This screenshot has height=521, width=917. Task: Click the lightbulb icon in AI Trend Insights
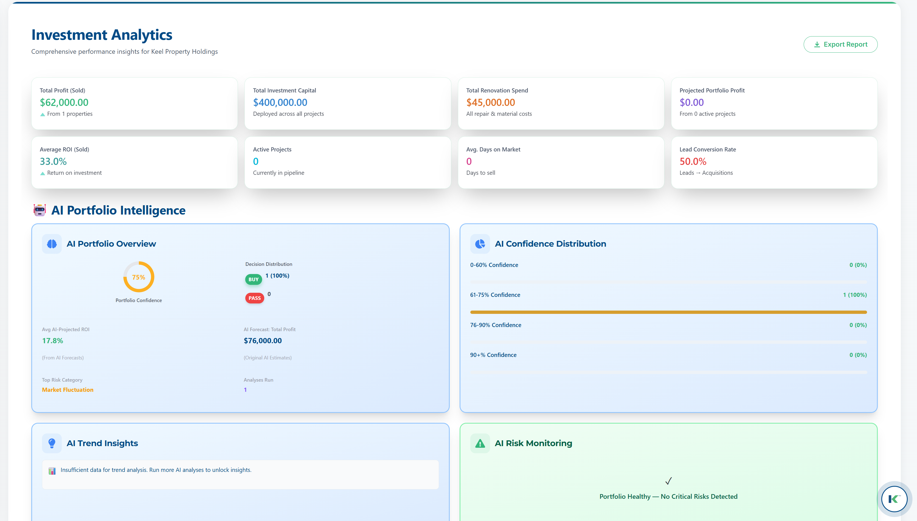tap(52, 443)
